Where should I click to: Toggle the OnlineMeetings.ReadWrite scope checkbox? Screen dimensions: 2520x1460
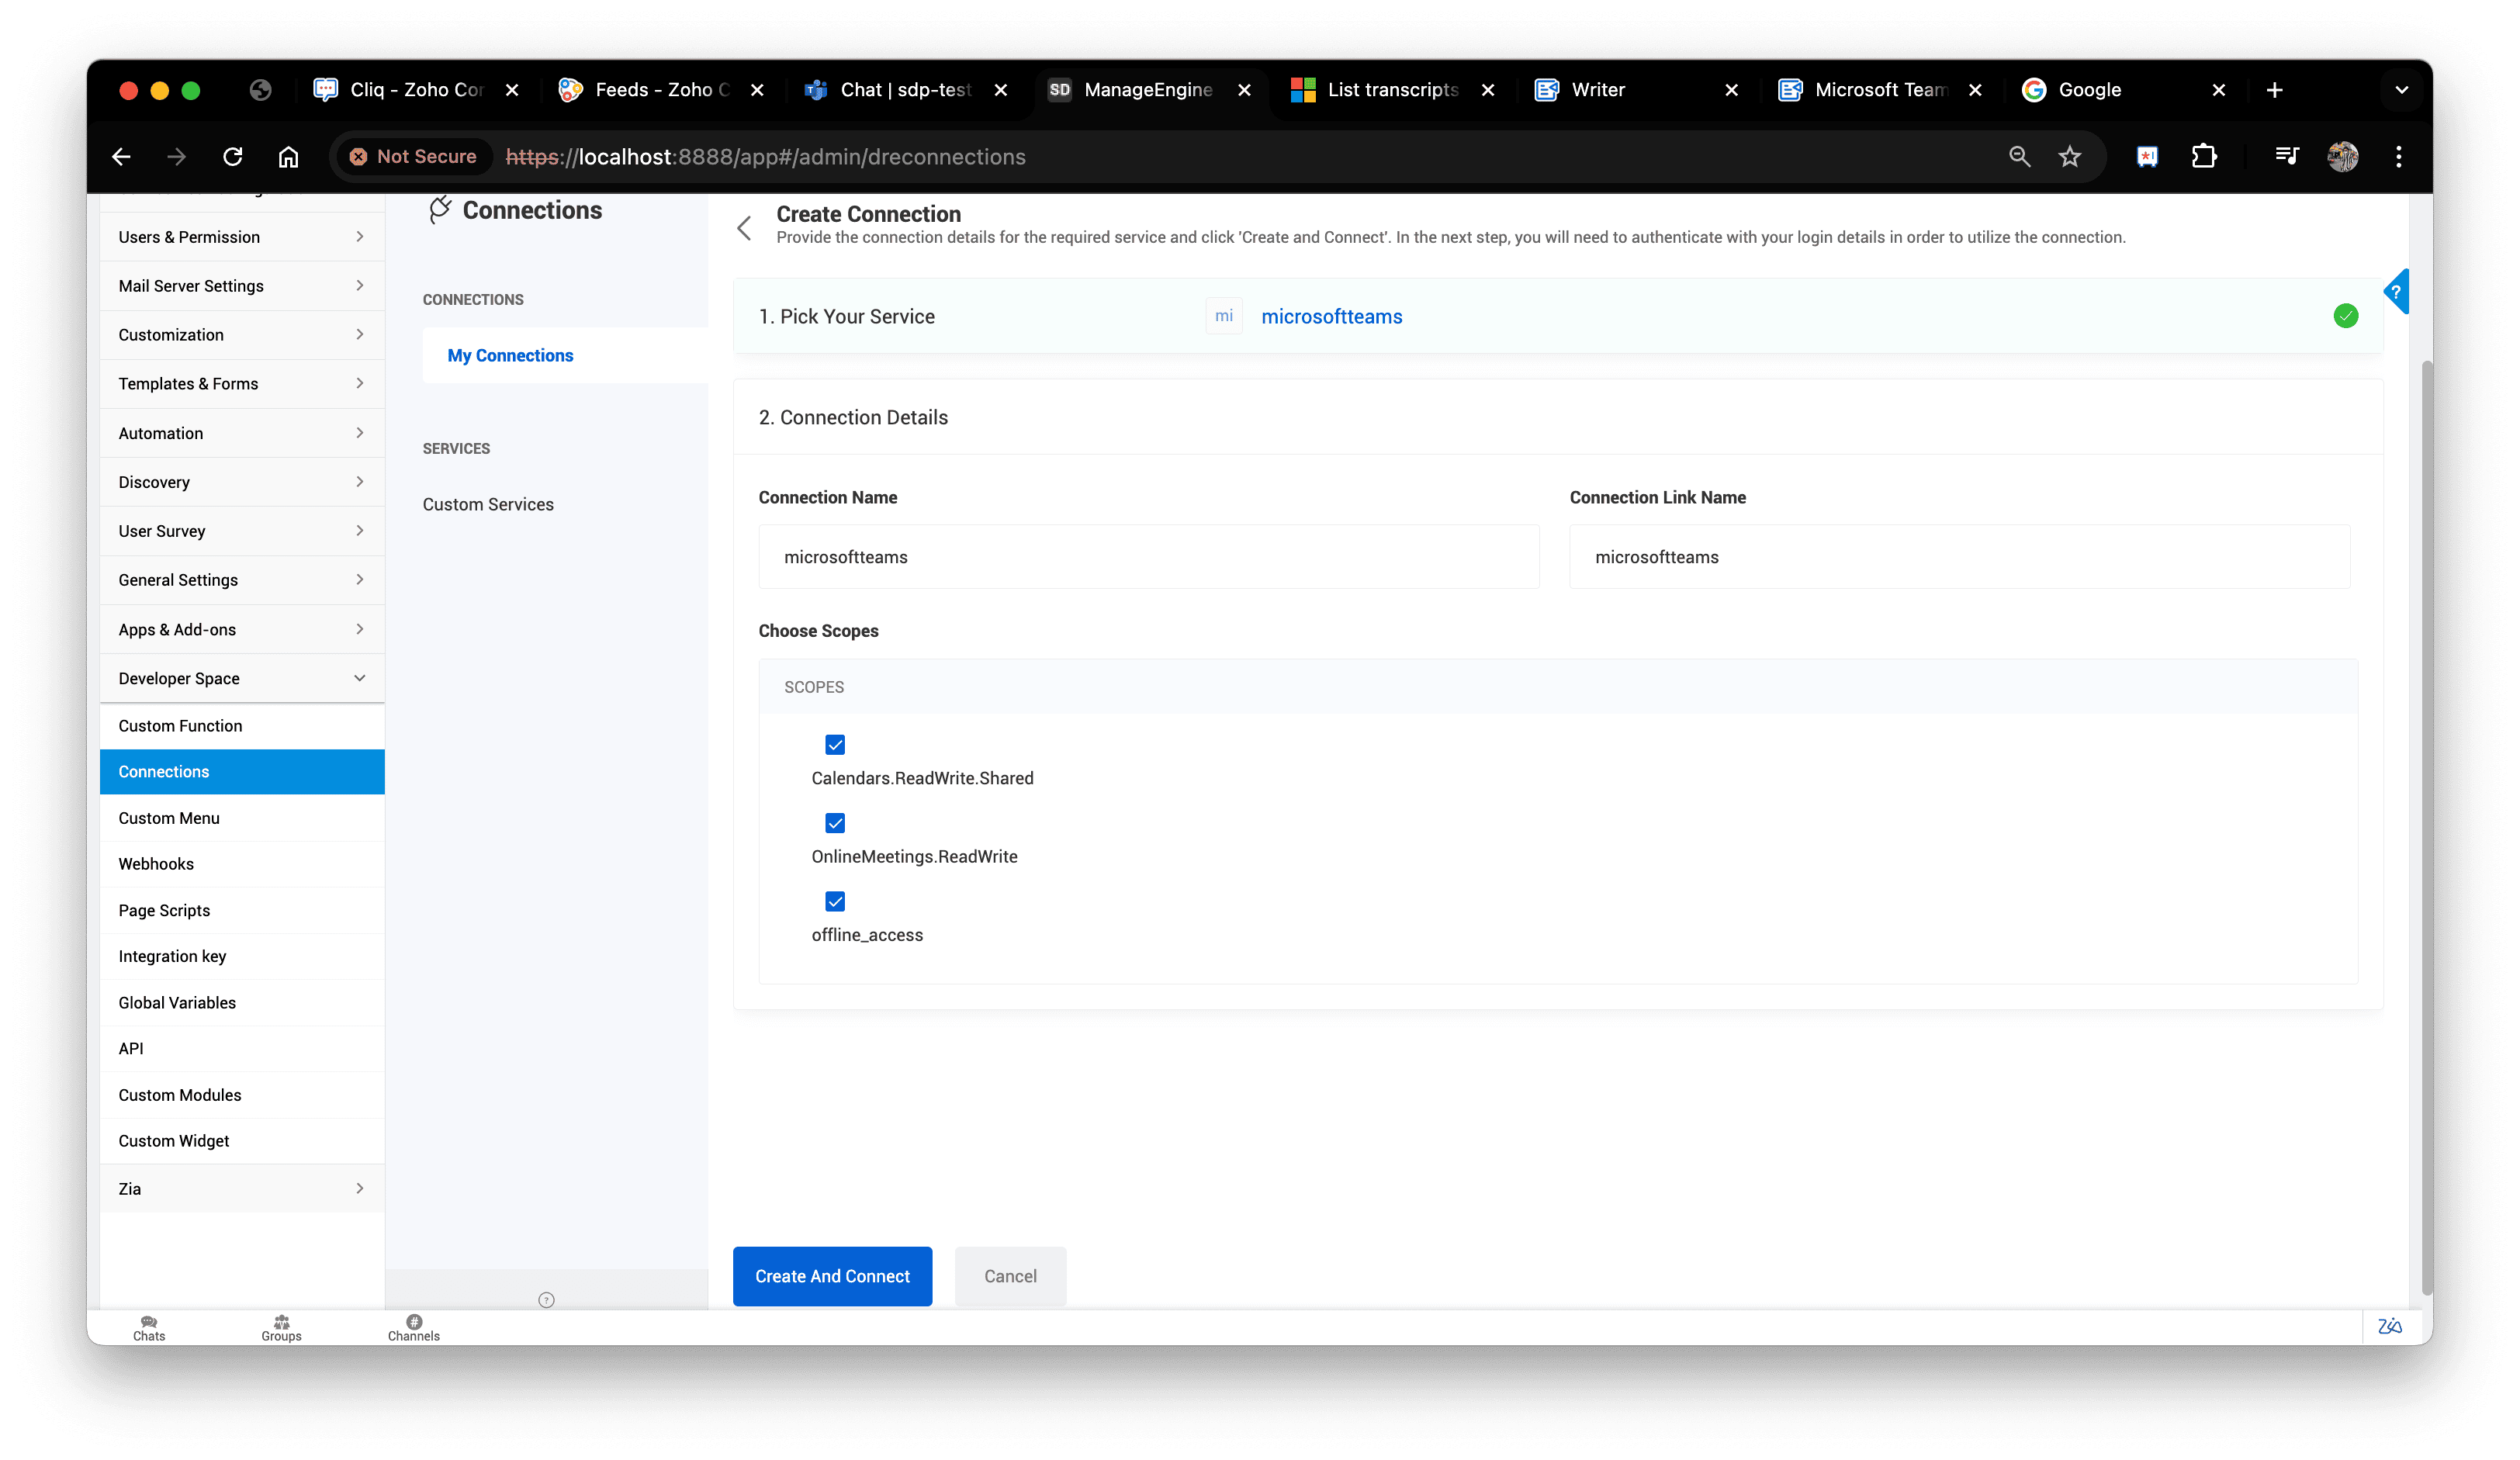pyautogui.click(x=835, y=823)
